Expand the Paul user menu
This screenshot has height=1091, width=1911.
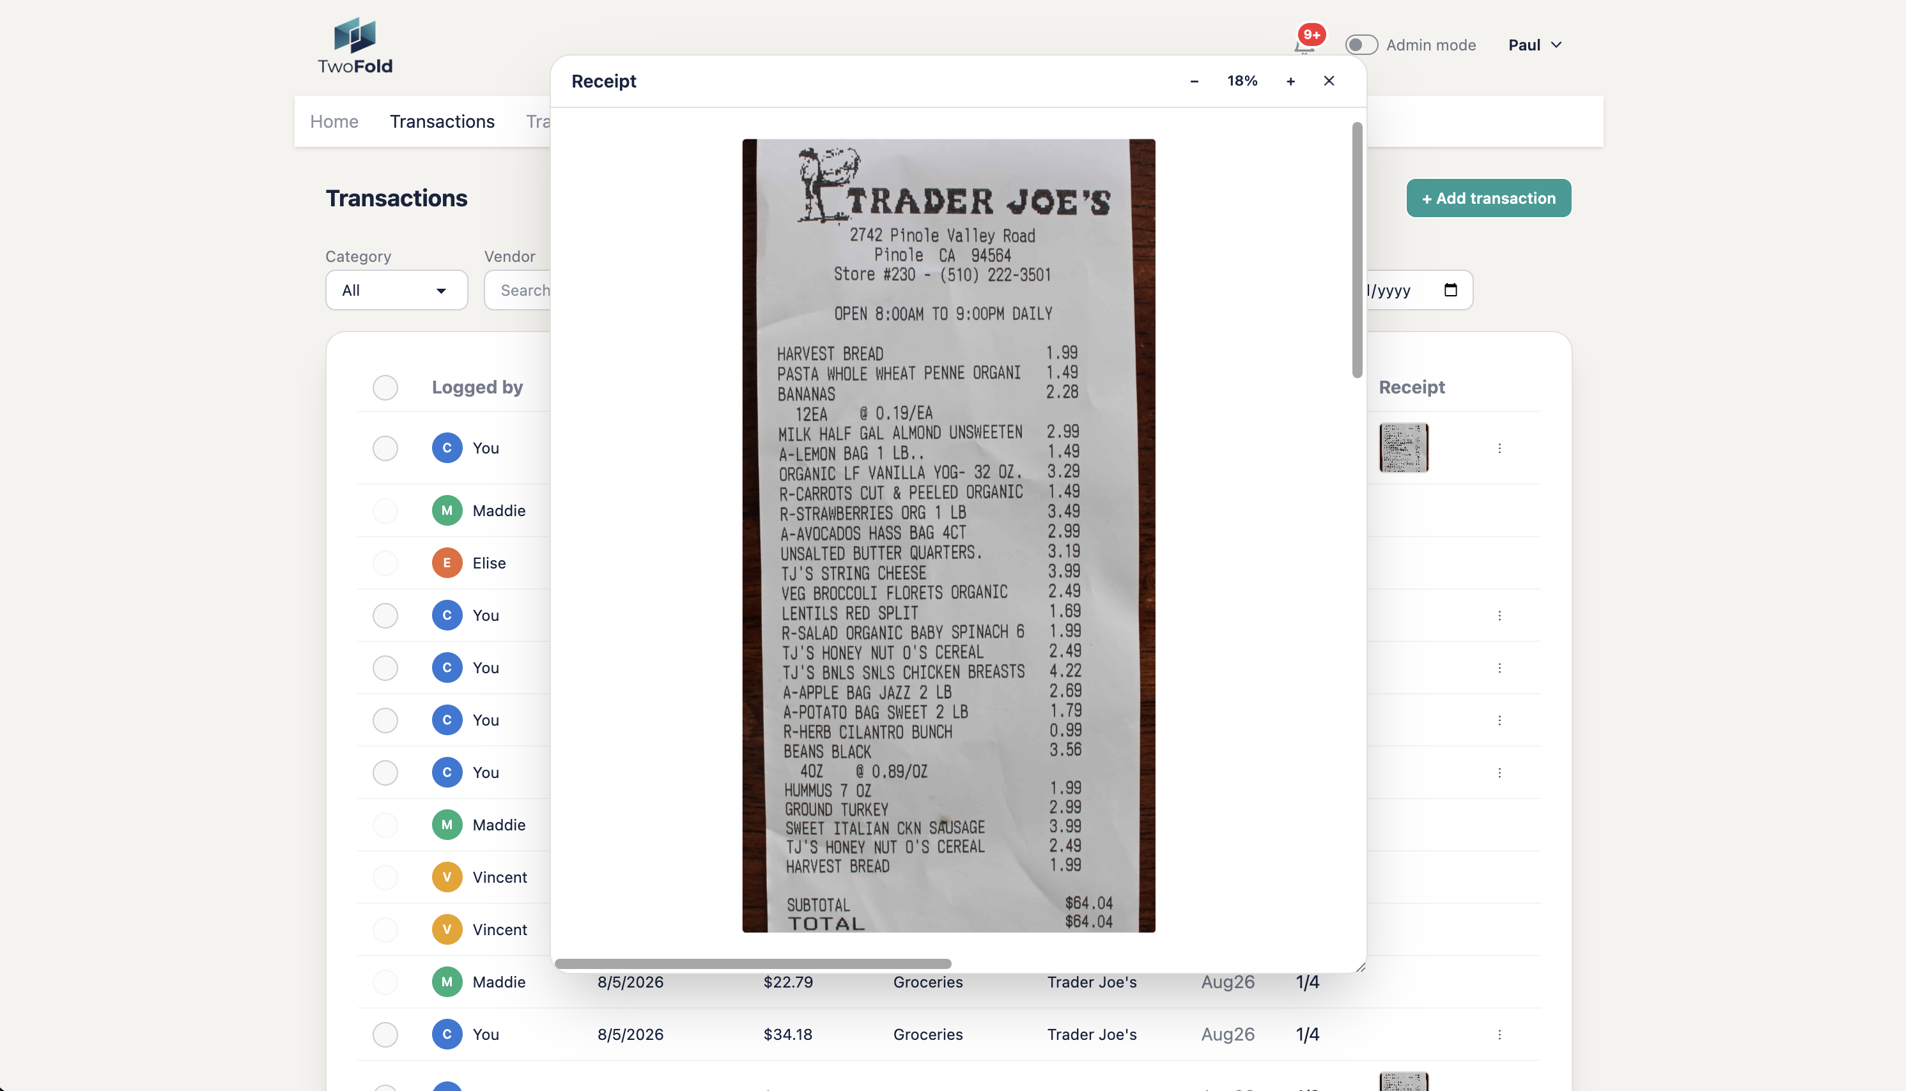click(1535, 45)
